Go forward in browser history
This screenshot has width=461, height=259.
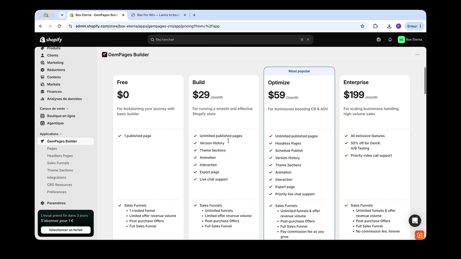tap(50, 26)
